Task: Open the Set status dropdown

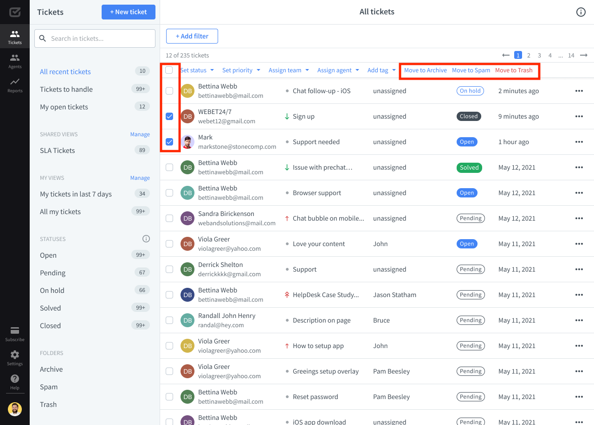Action: coord(197,70)
